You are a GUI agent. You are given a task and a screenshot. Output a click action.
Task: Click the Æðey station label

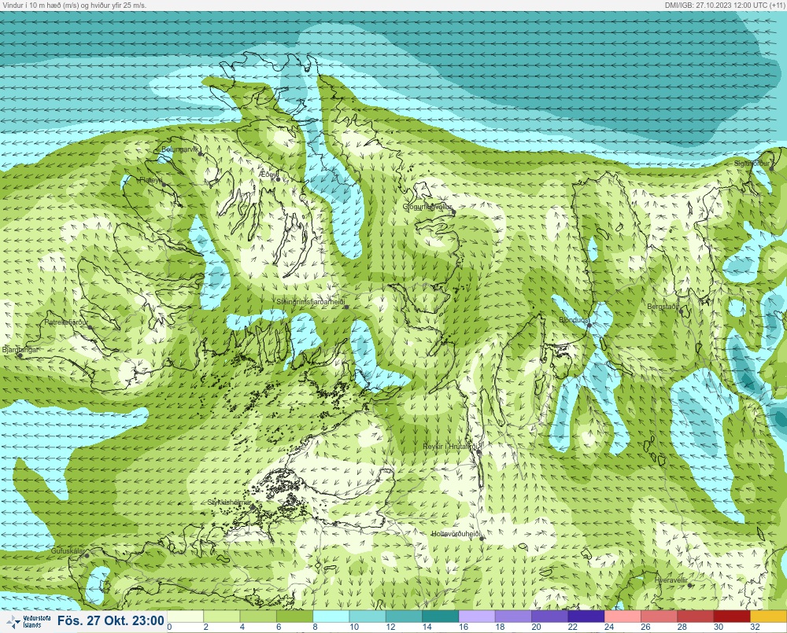(268, 174)
